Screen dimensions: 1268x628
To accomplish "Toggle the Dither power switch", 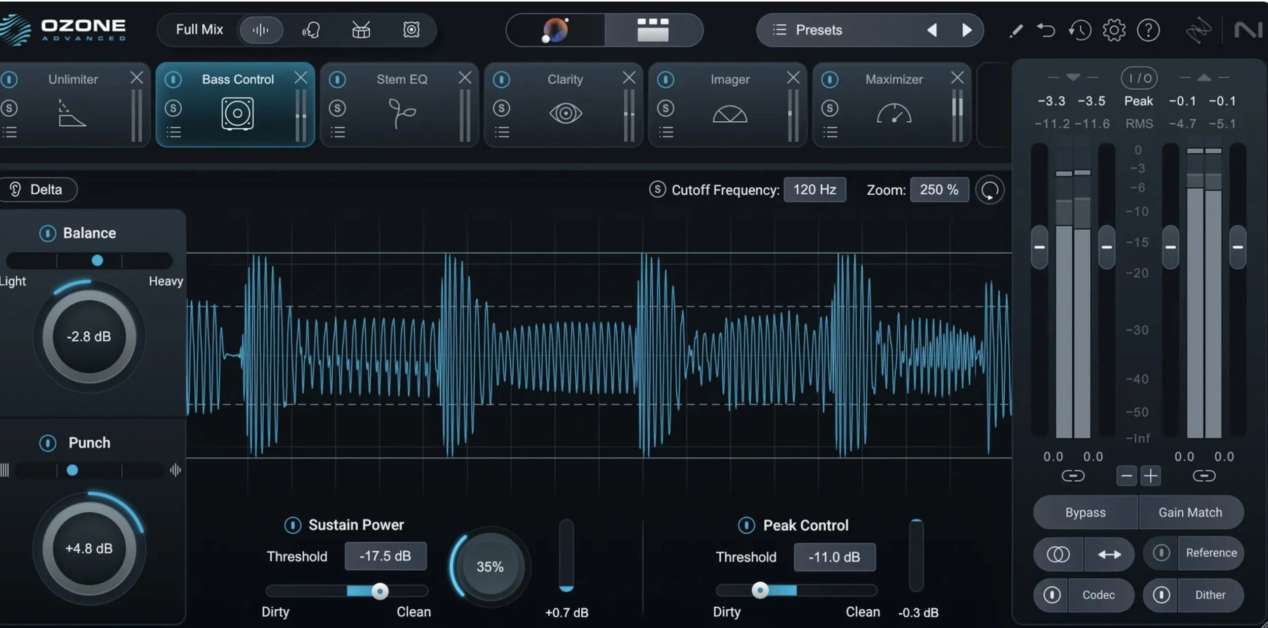I will click(1161, 595).
